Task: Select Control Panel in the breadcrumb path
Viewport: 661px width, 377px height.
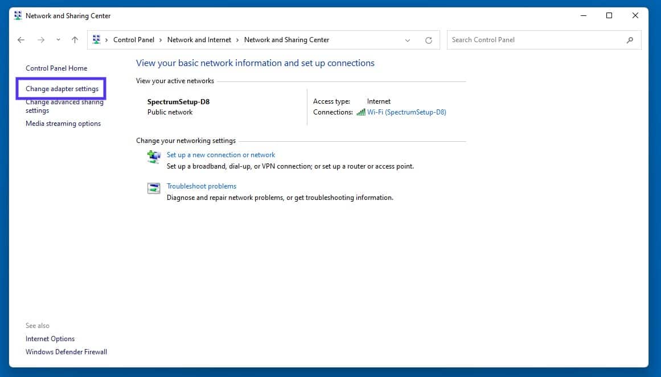Action: (134, 40)
